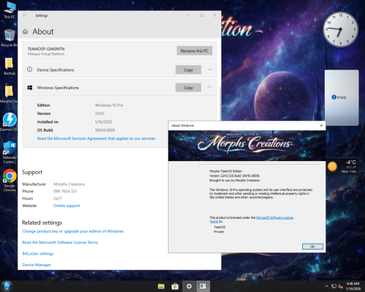Select Settings gear on the taskbar
The image size is (365, 292).
pos(189,286)
